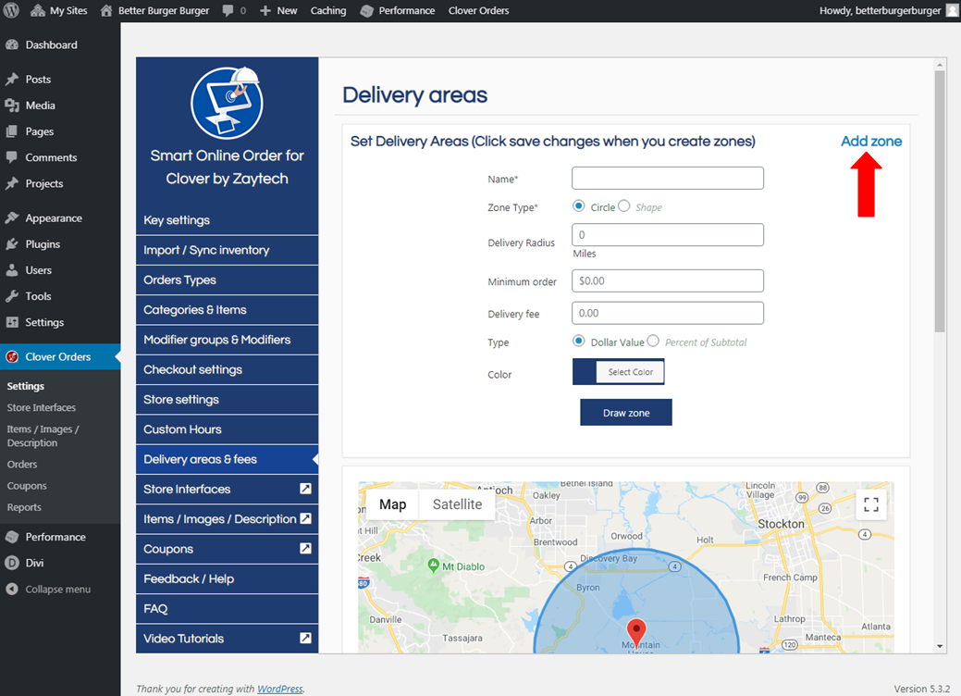961x696 pixels.
Task: Open Orders Types section
Action: point(227,280)
